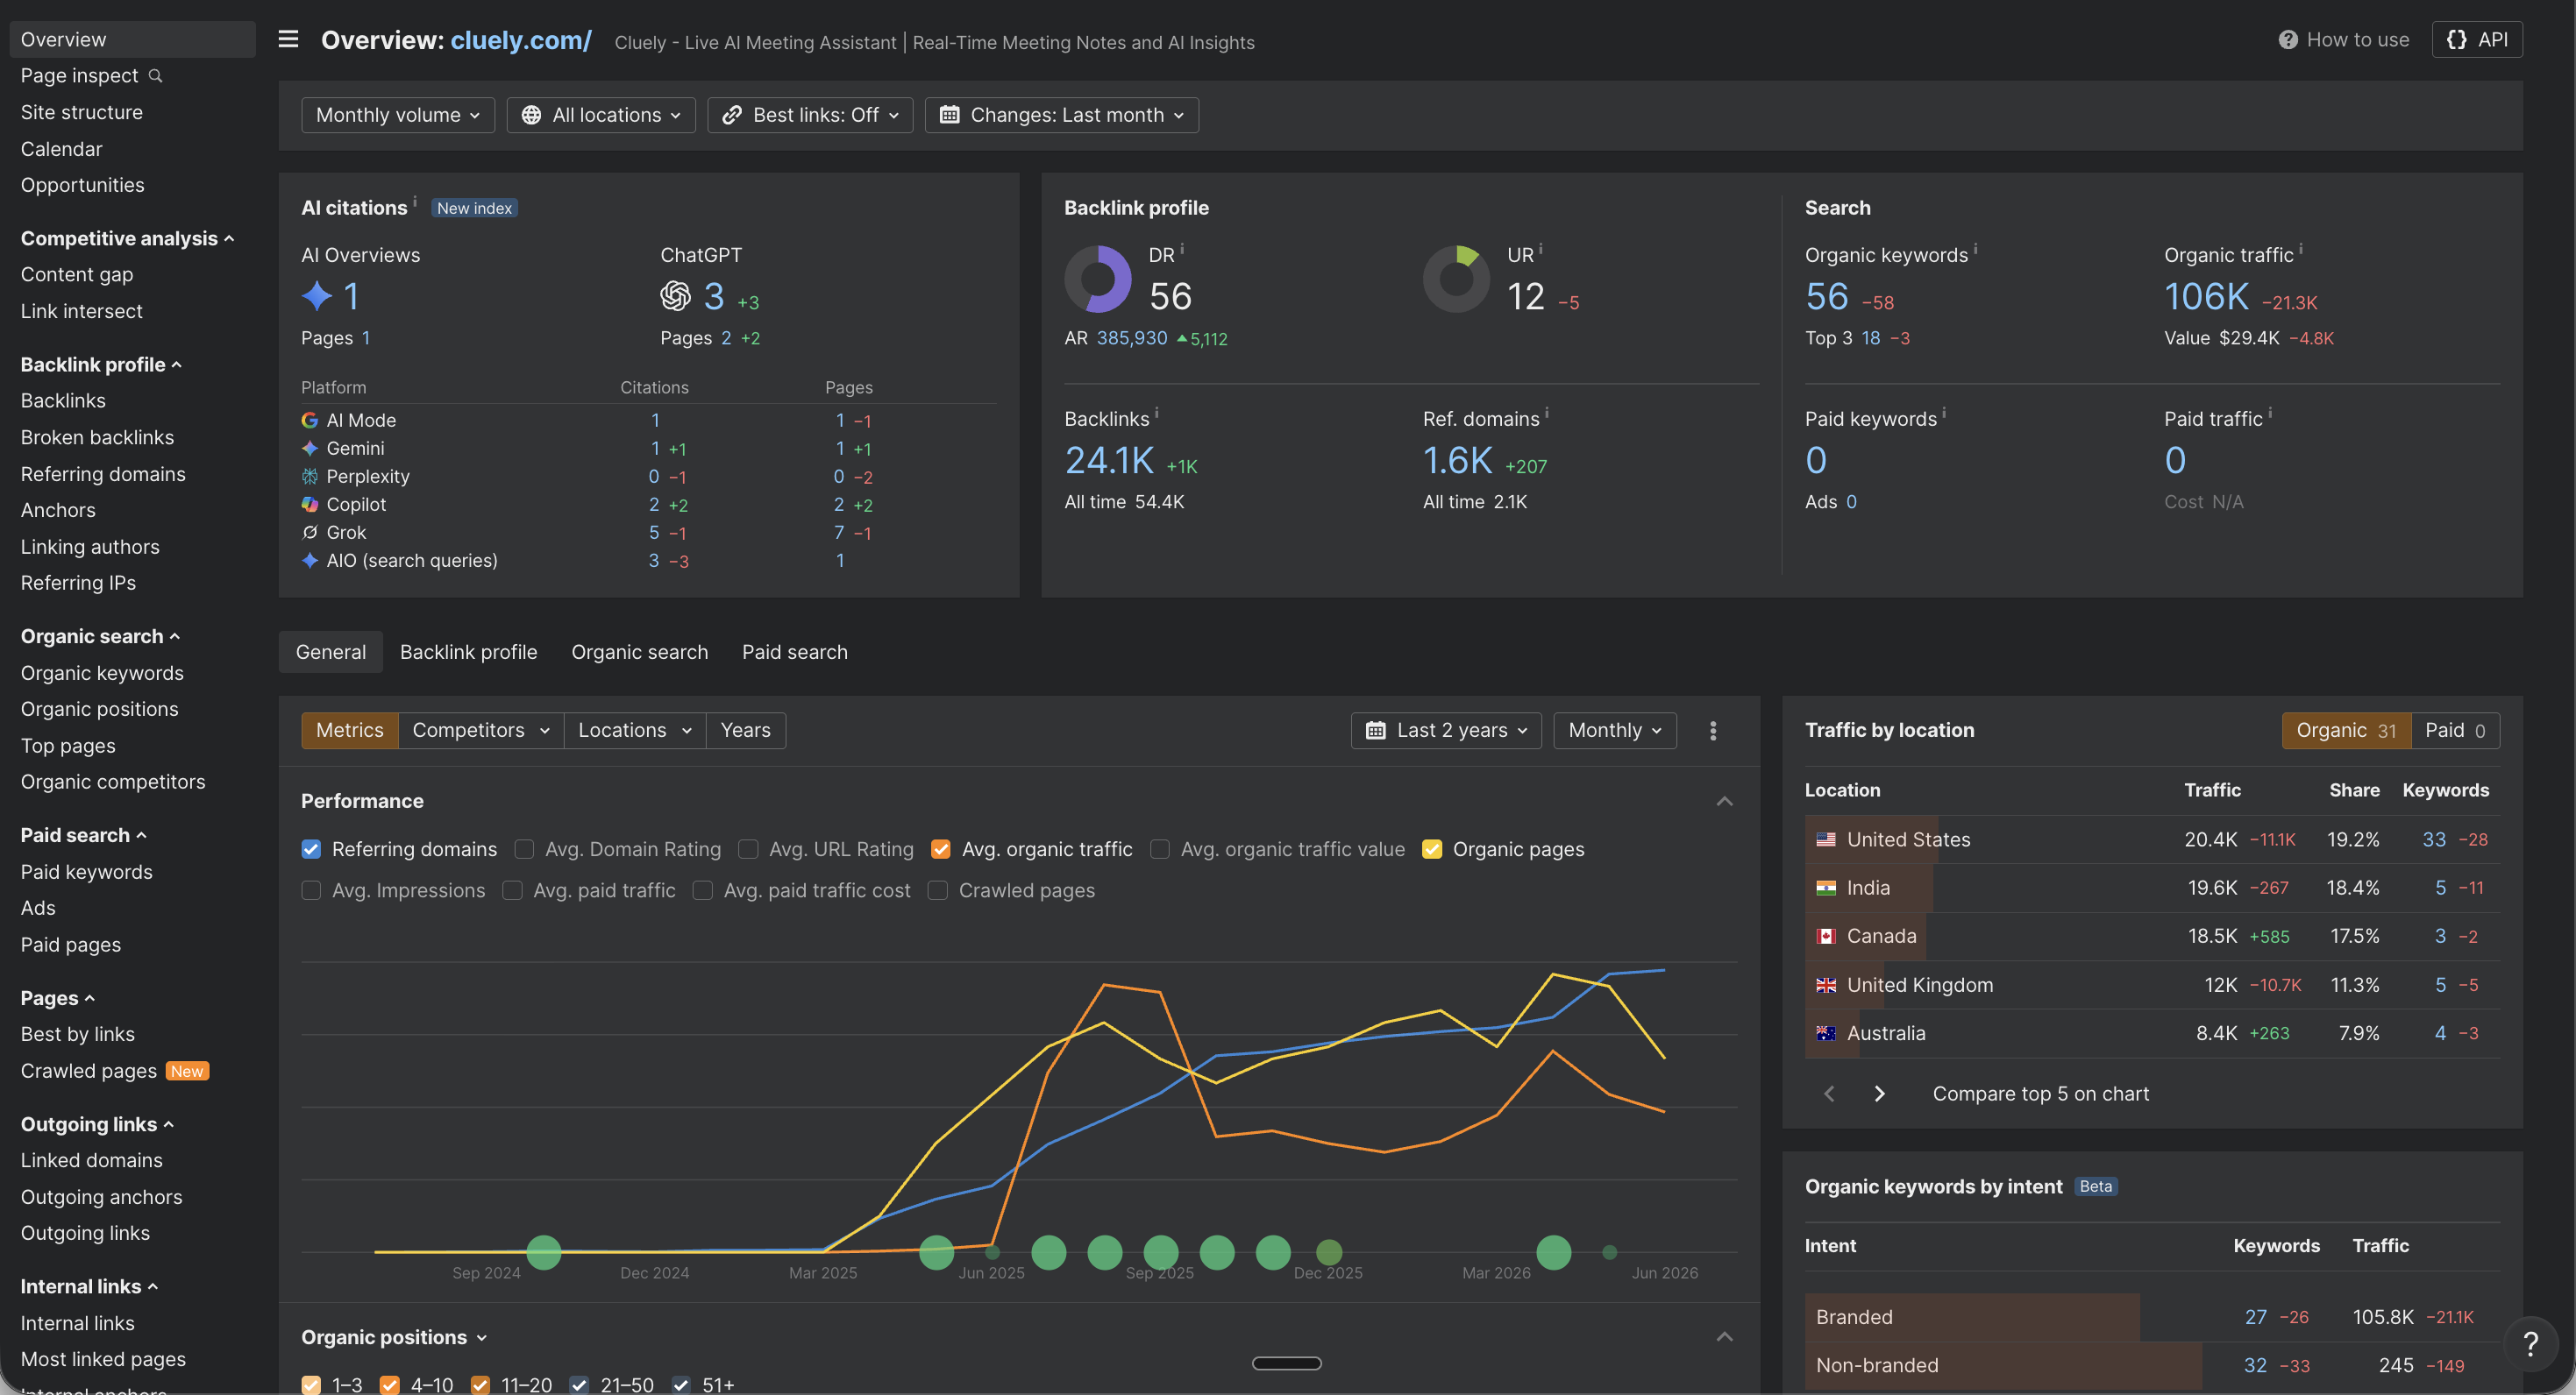The image size is (2576, 1395).
Task: Switch to the Backlink profile tab
Action: [x=468, y=653]
